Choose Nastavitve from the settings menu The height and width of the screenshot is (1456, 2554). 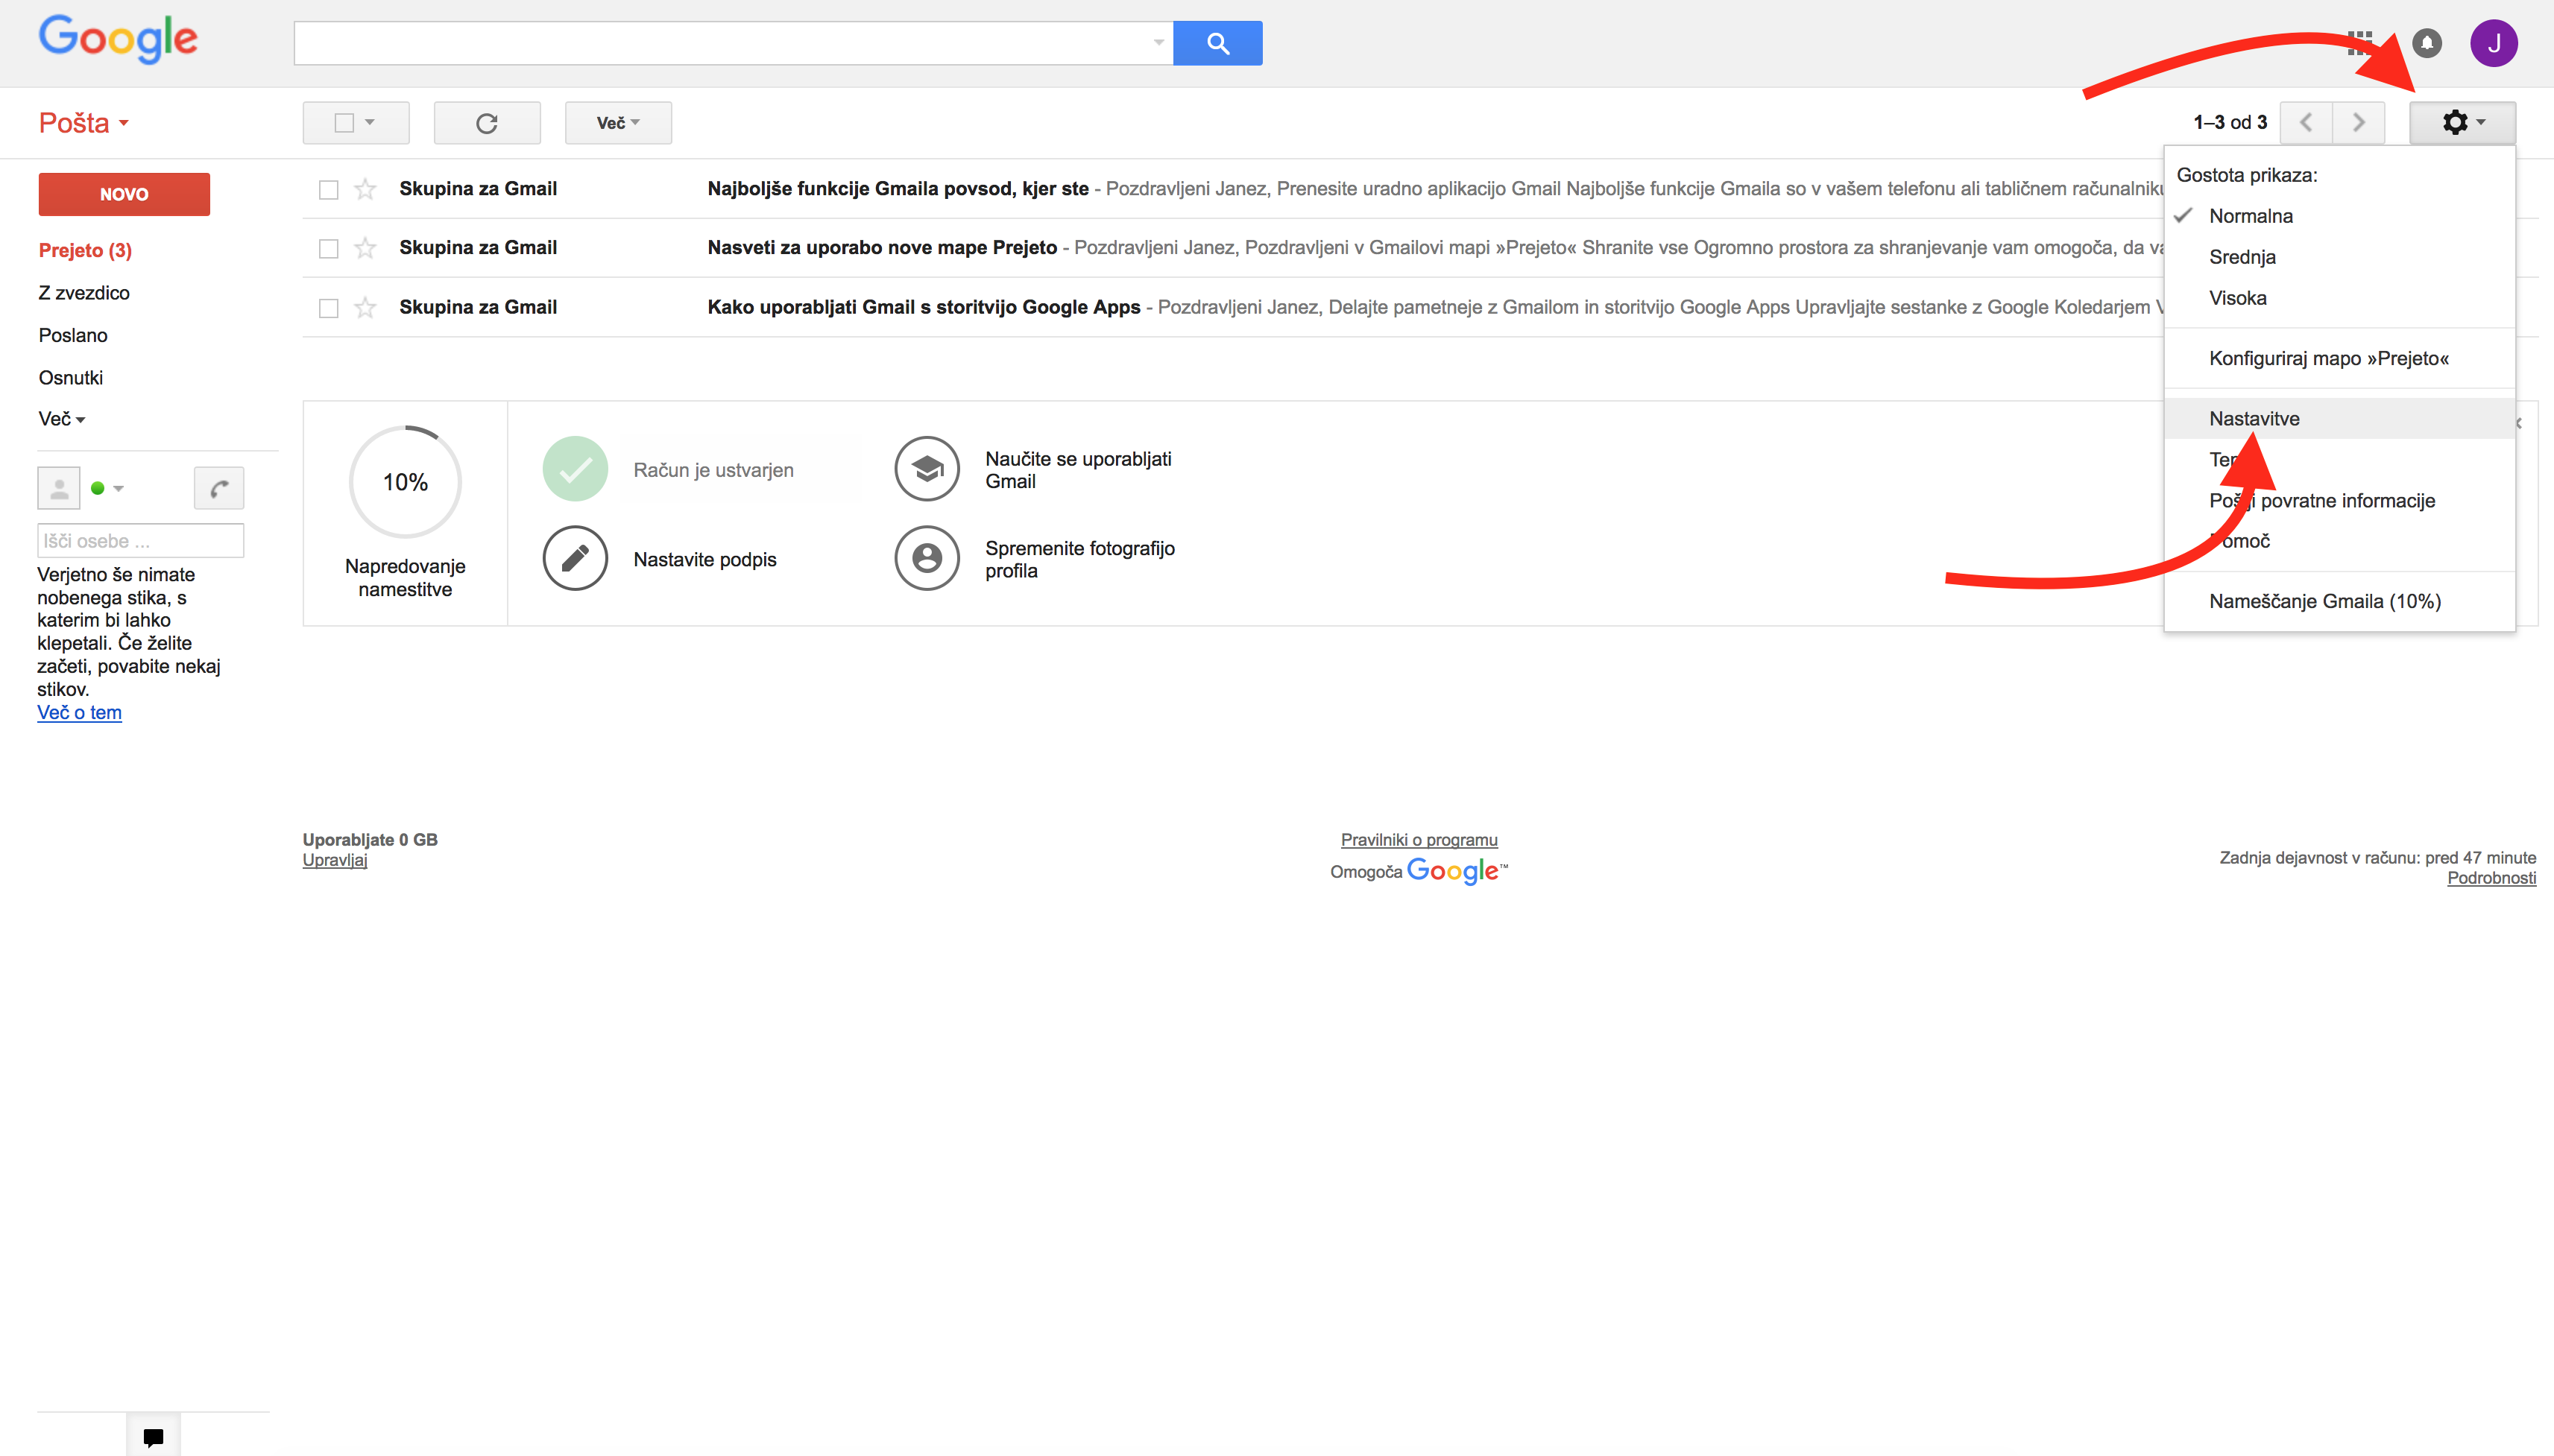click(x=2254, y=419)
